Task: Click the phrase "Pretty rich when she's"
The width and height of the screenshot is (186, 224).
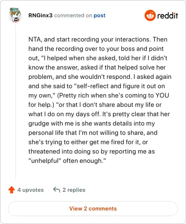Action: point(91,95)
